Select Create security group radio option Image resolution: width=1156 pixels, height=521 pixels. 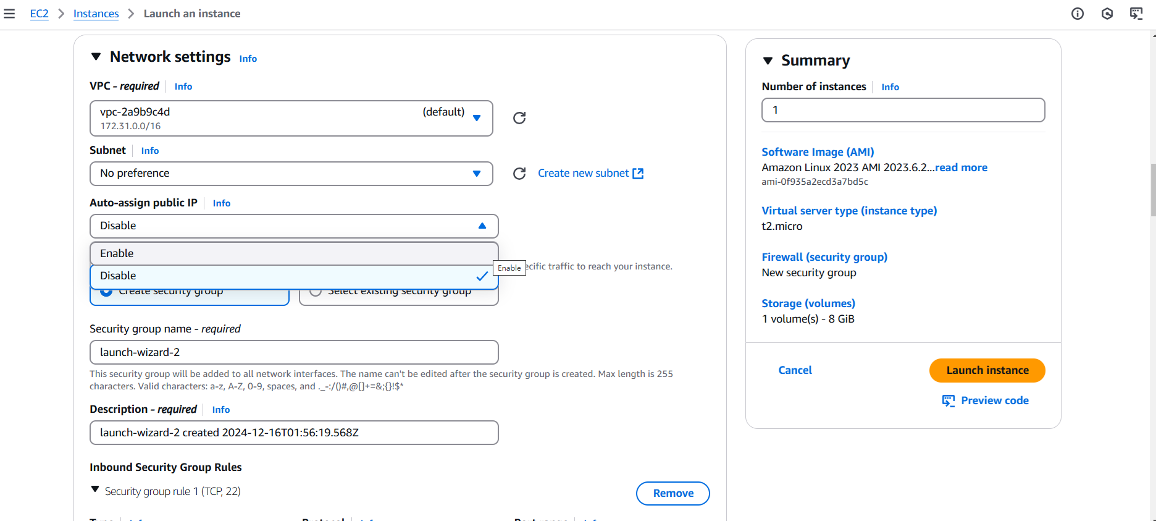[107, 292]
